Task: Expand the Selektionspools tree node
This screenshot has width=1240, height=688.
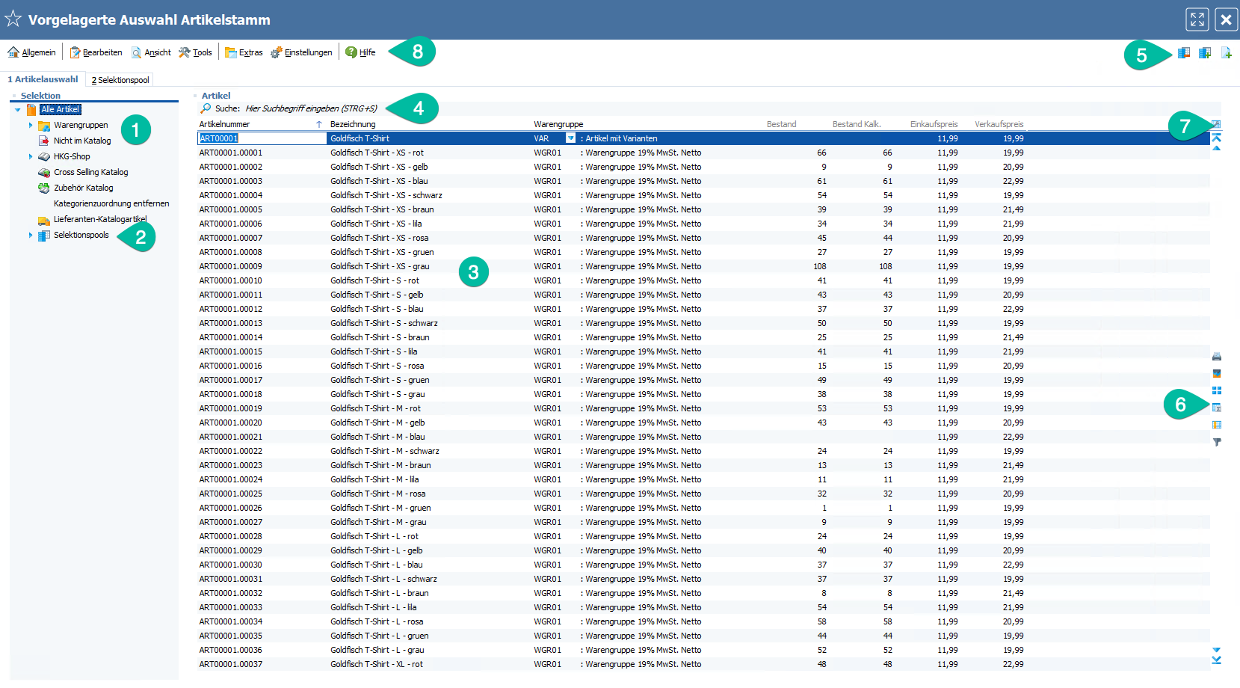Action: point(31,236)
